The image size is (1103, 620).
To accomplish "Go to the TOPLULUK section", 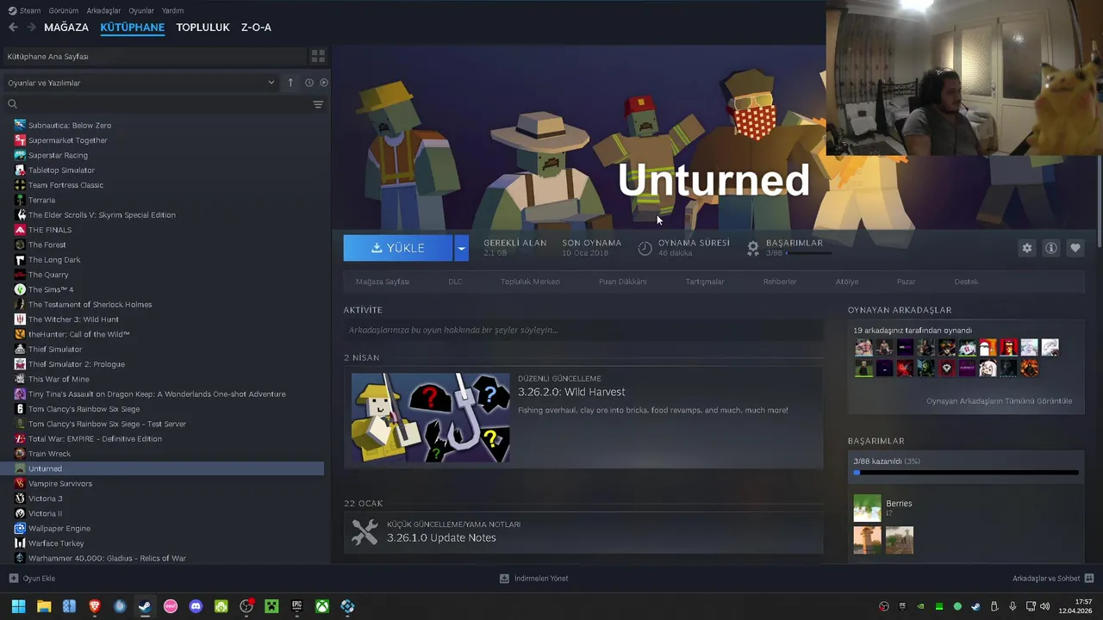I will [203, 28].
